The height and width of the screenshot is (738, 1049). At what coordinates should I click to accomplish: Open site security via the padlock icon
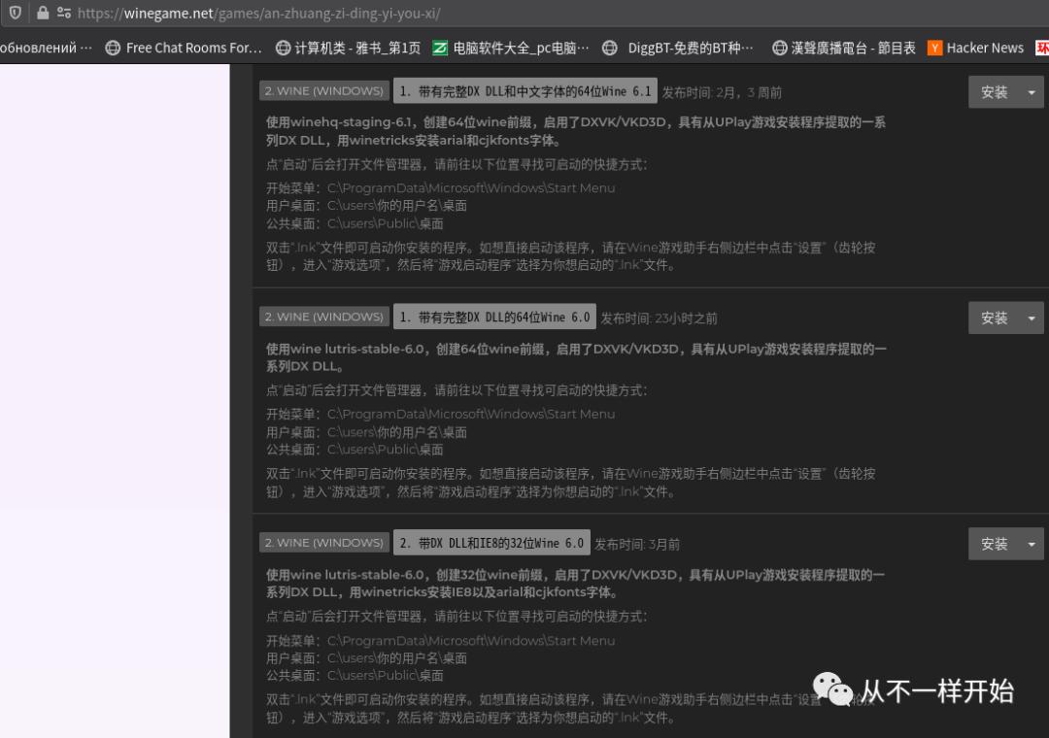tap(41, 15)
